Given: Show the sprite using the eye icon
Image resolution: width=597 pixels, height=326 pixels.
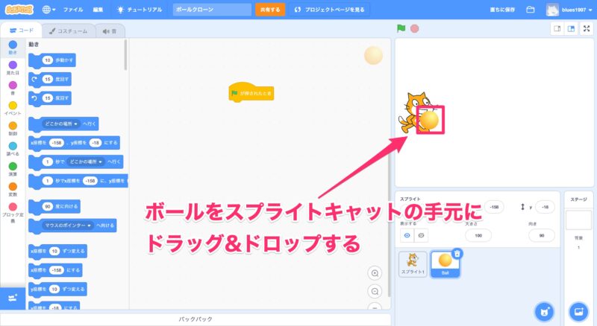Looking at the screenshot, I should tap(407, 234).
